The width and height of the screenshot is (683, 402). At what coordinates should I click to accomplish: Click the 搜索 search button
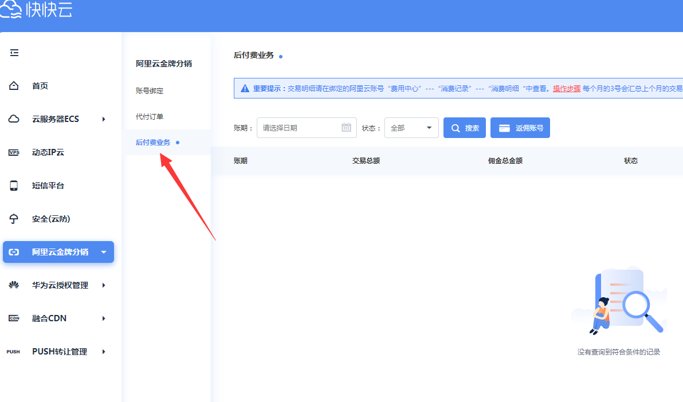[x=465, y=128]
